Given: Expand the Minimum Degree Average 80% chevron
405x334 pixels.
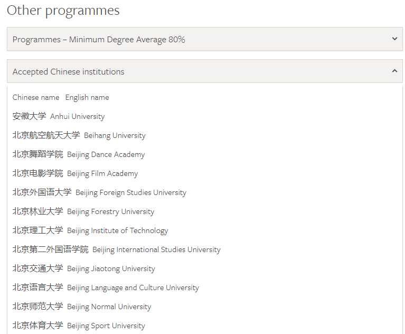Looking at the screenshot, I should [x=394, y=39].
